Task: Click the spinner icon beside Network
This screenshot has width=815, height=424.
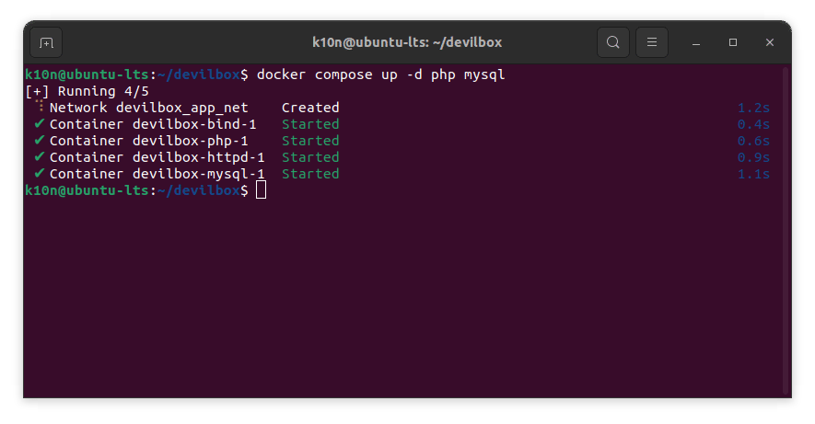Action: pyautogui.click(x=40, y=108)
